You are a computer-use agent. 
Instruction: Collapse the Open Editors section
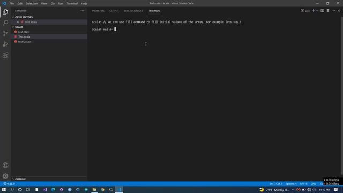[24, 17]
